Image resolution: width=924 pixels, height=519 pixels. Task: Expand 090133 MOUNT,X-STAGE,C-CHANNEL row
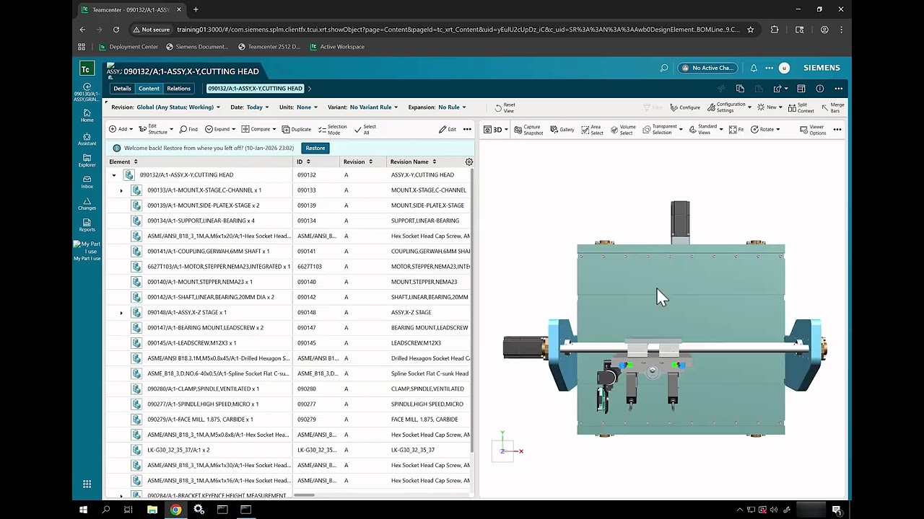pos(121,190)
